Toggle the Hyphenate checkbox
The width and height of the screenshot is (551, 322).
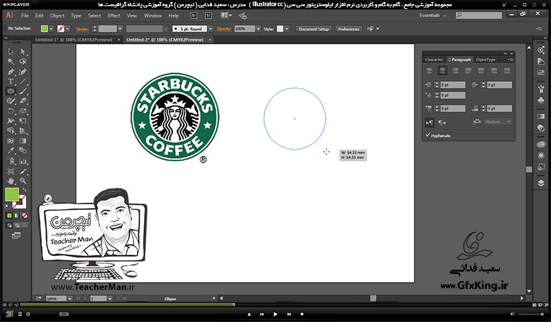pos(428,135)
